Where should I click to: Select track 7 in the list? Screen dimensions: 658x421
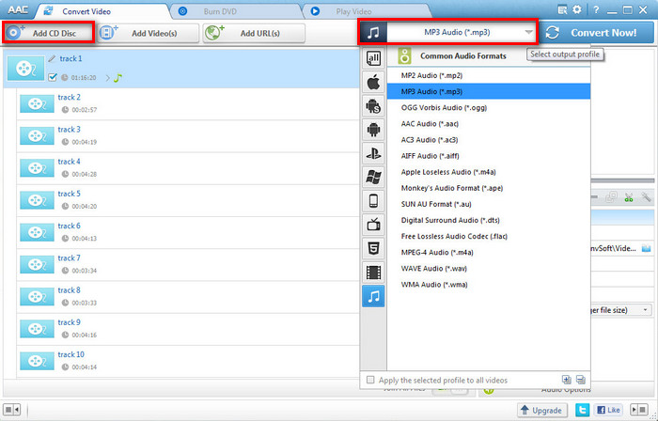[188, 265]
